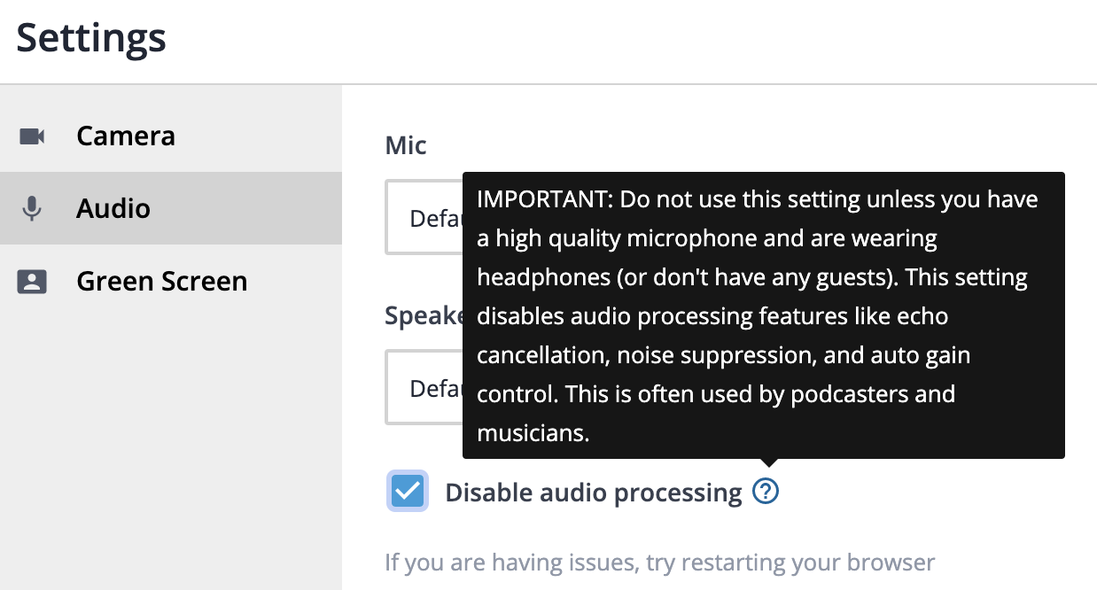The height and width of the screenshot is (590, 1097).
Task: Click the "Mic" field label
Action: click(406, 144)
